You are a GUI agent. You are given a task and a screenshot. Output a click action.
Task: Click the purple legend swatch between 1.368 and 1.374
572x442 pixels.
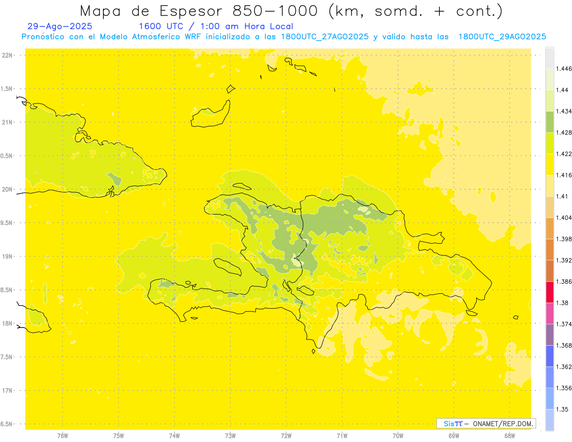550,335
